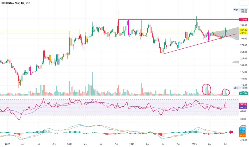The image size is (249, 147).
Task: Click the 275.00 price axis tick
Action: point(243,45)
